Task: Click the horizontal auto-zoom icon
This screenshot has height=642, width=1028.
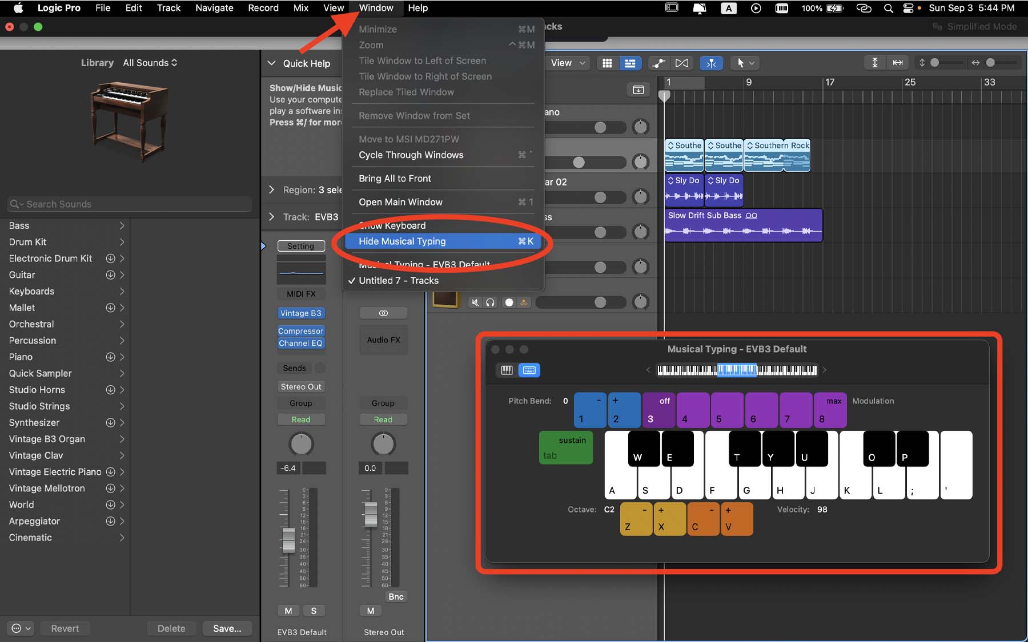Action: click(898, 63)
